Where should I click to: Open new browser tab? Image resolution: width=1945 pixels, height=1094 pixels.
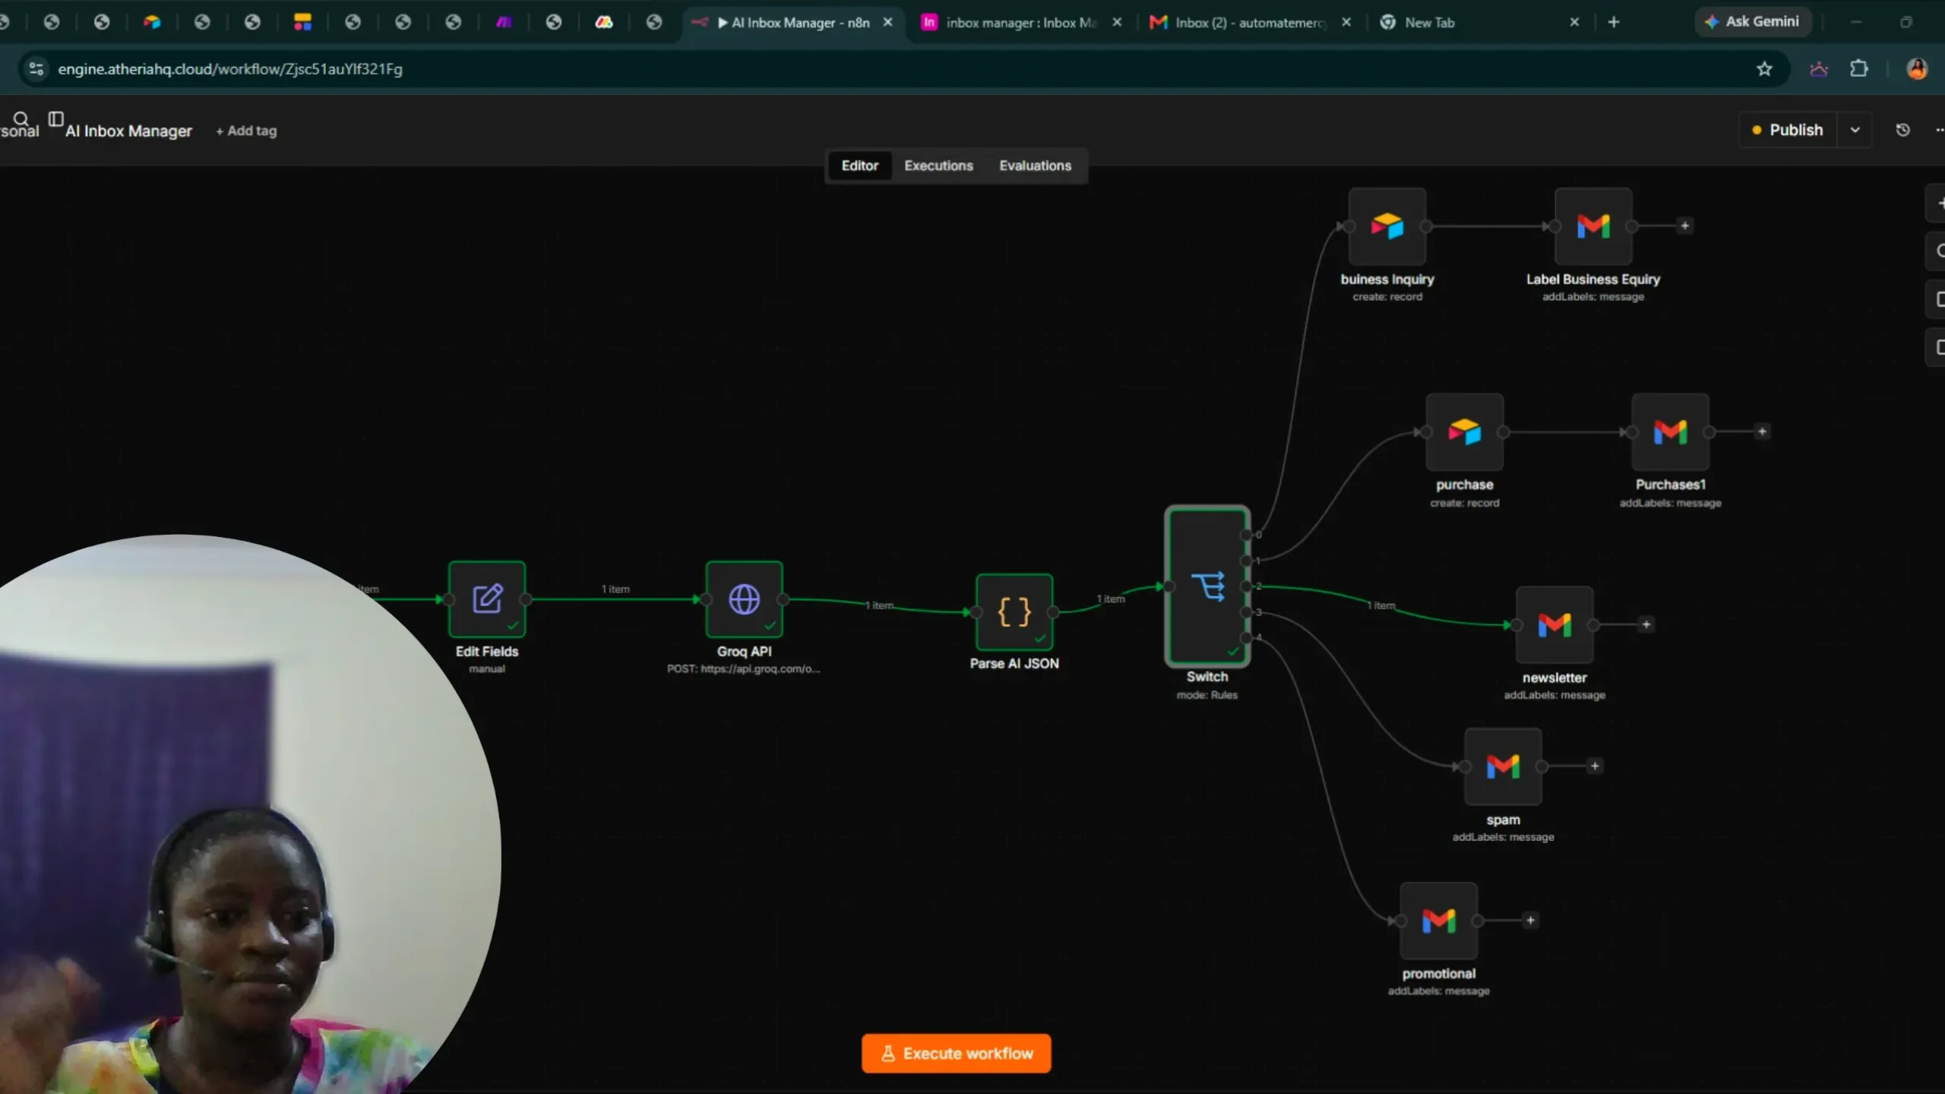1613,22
